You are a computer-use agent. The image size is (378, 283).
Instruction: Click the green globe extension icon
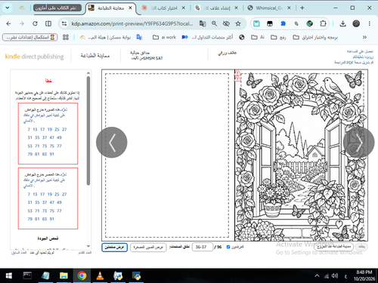coord(310,23)
